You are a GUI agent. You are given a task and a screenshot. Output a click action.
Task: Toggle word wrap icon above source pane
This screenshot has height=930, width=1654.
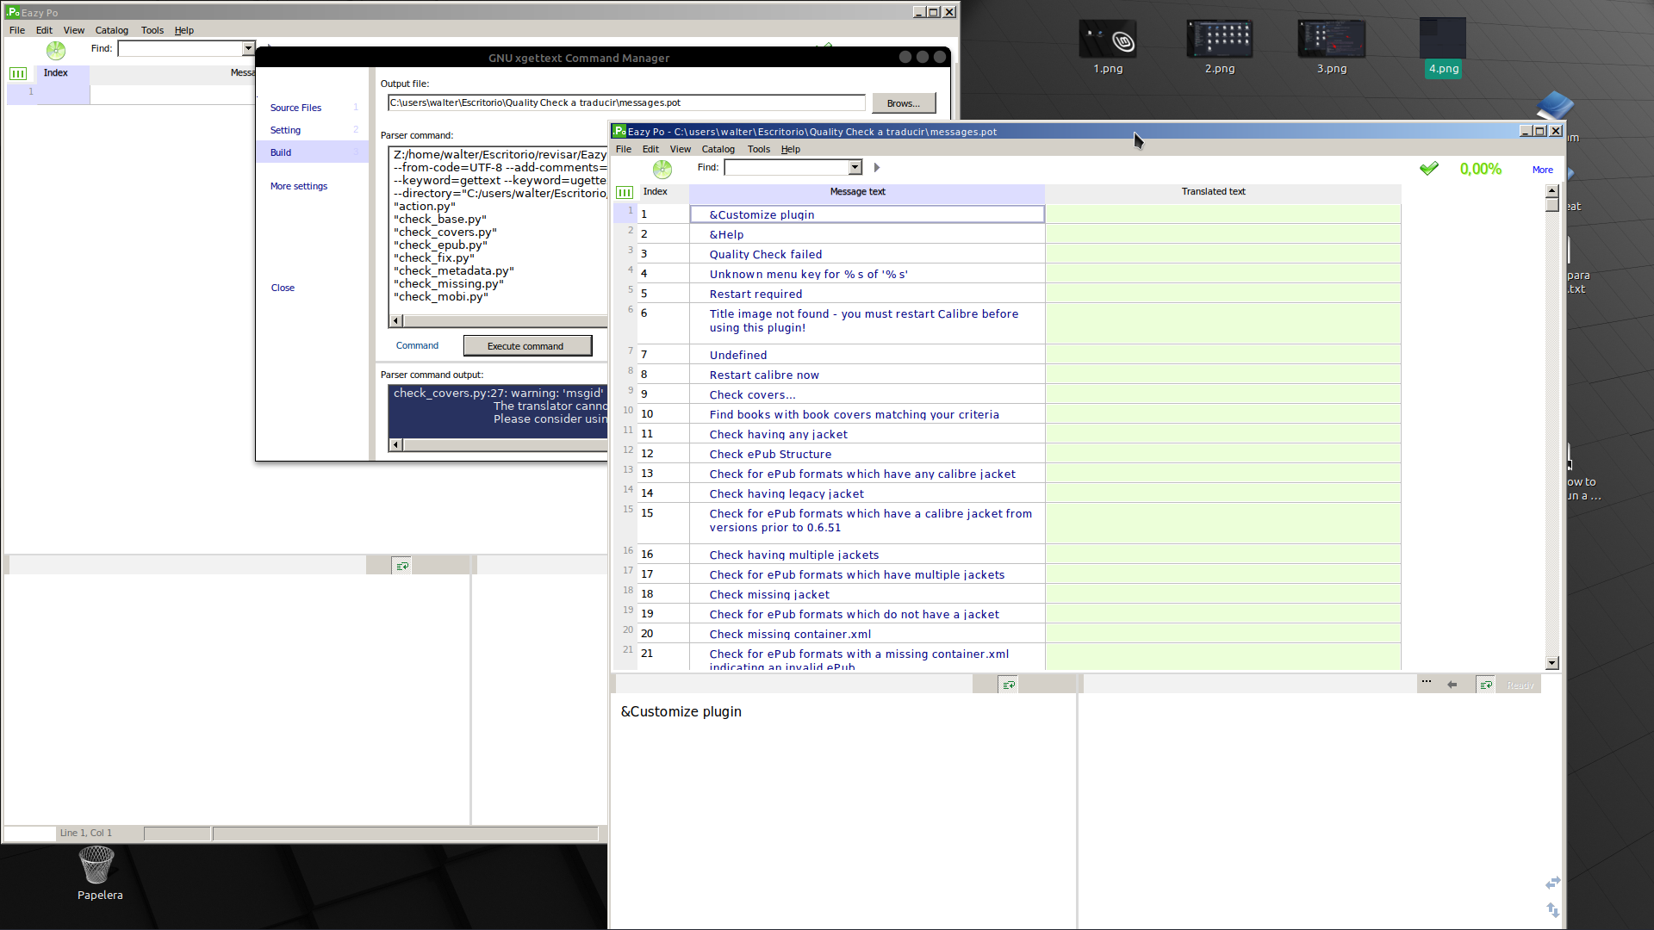[x=1008, y=685]
